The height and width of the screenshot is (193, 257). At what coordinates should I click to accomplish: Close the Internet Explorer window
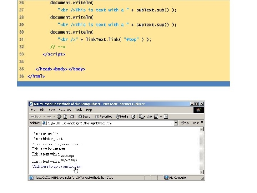[x=202, y=104]
